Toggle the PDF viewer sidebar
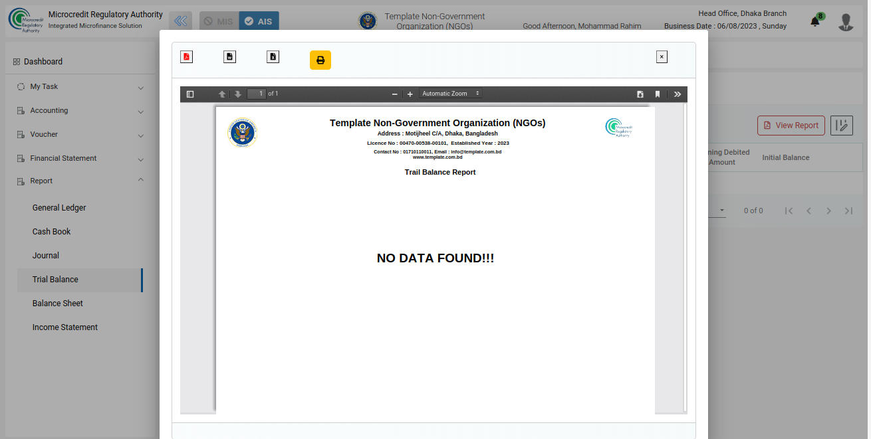 [190, 94]
